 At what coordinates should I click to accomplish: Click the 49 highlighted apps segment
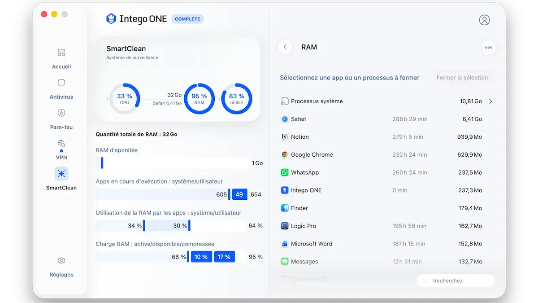coord(239,194)
